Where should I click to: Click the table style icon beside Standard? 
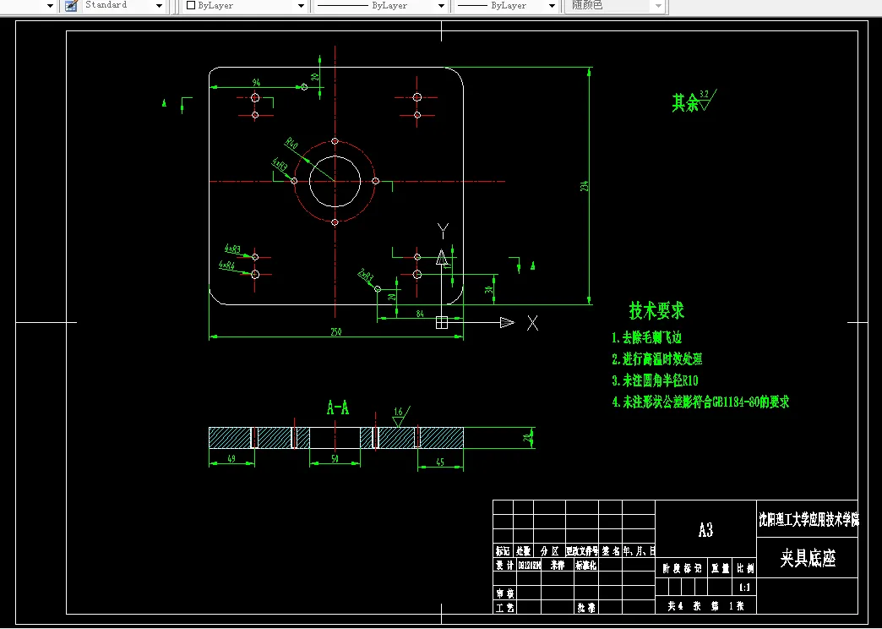[x=71, y=6]
